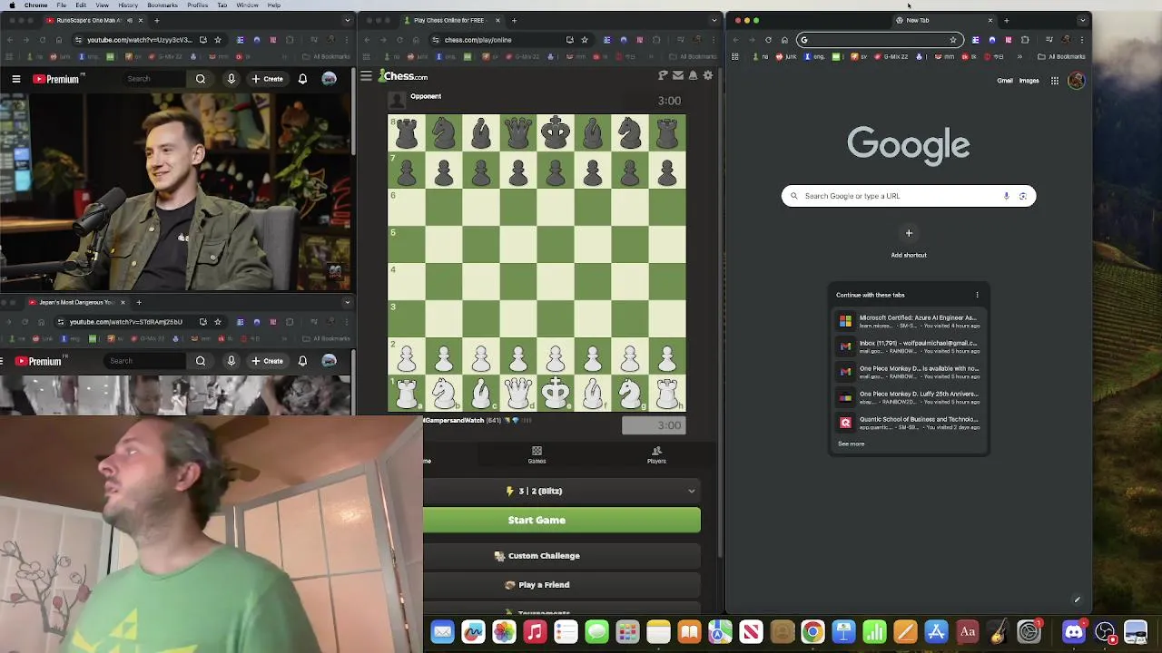Click the Custom Challenge button
Screen dimensions: 1162x653
[x=562, y=556]
